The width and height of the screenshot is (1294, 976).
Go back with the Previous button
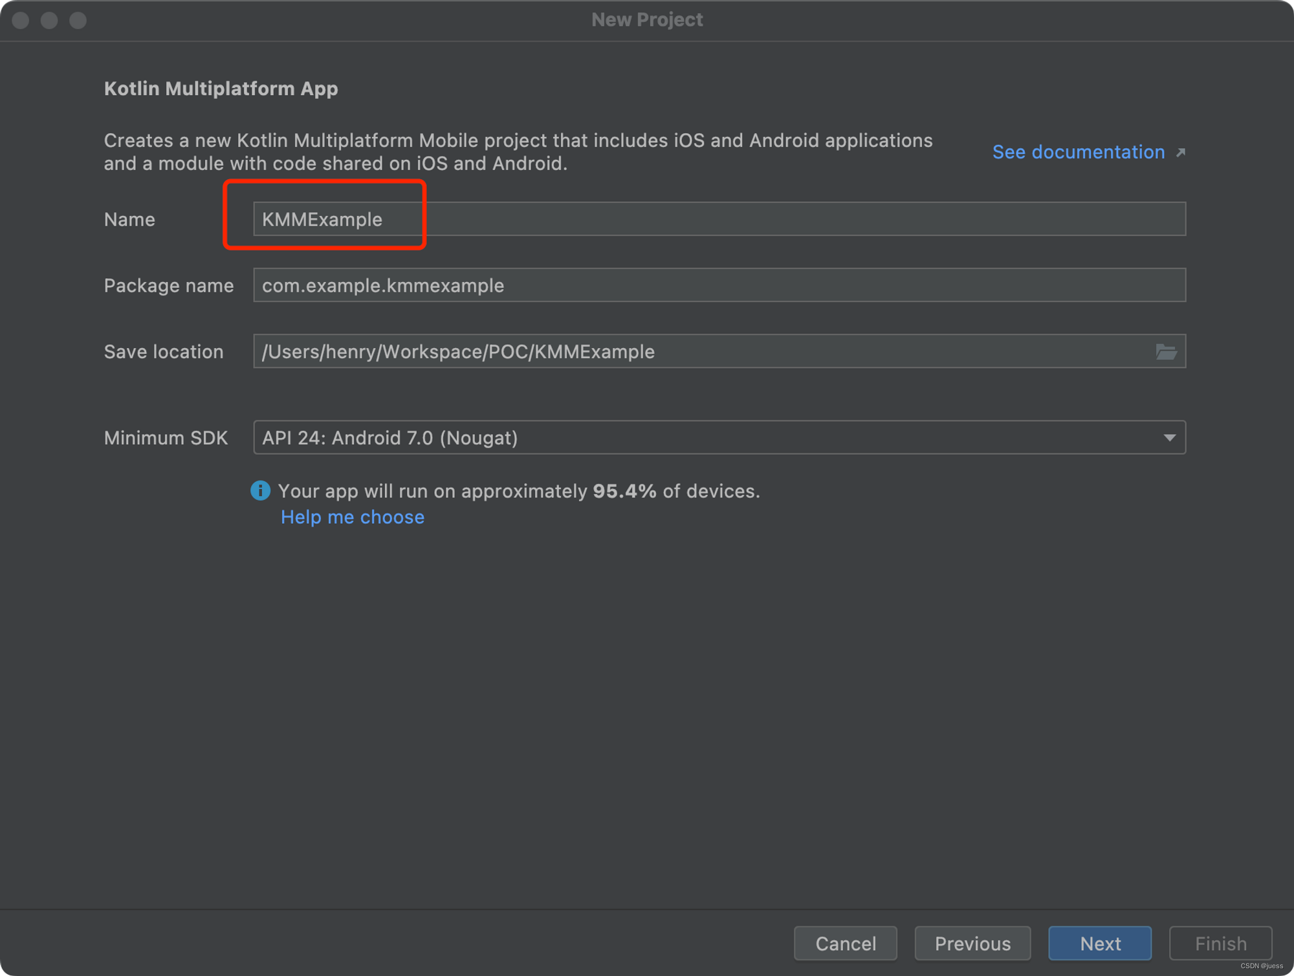tap(972, 944)
